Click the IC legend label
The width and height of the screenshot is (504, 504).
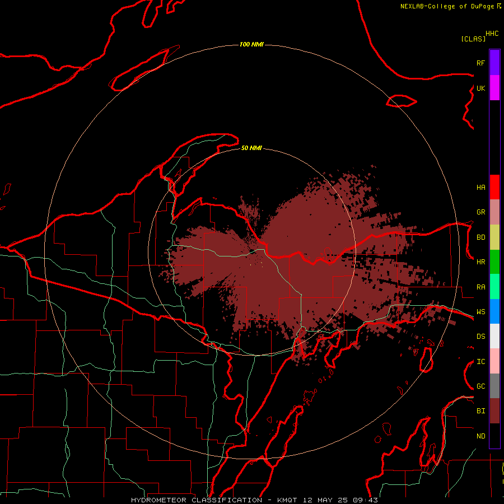click(481, 362)
